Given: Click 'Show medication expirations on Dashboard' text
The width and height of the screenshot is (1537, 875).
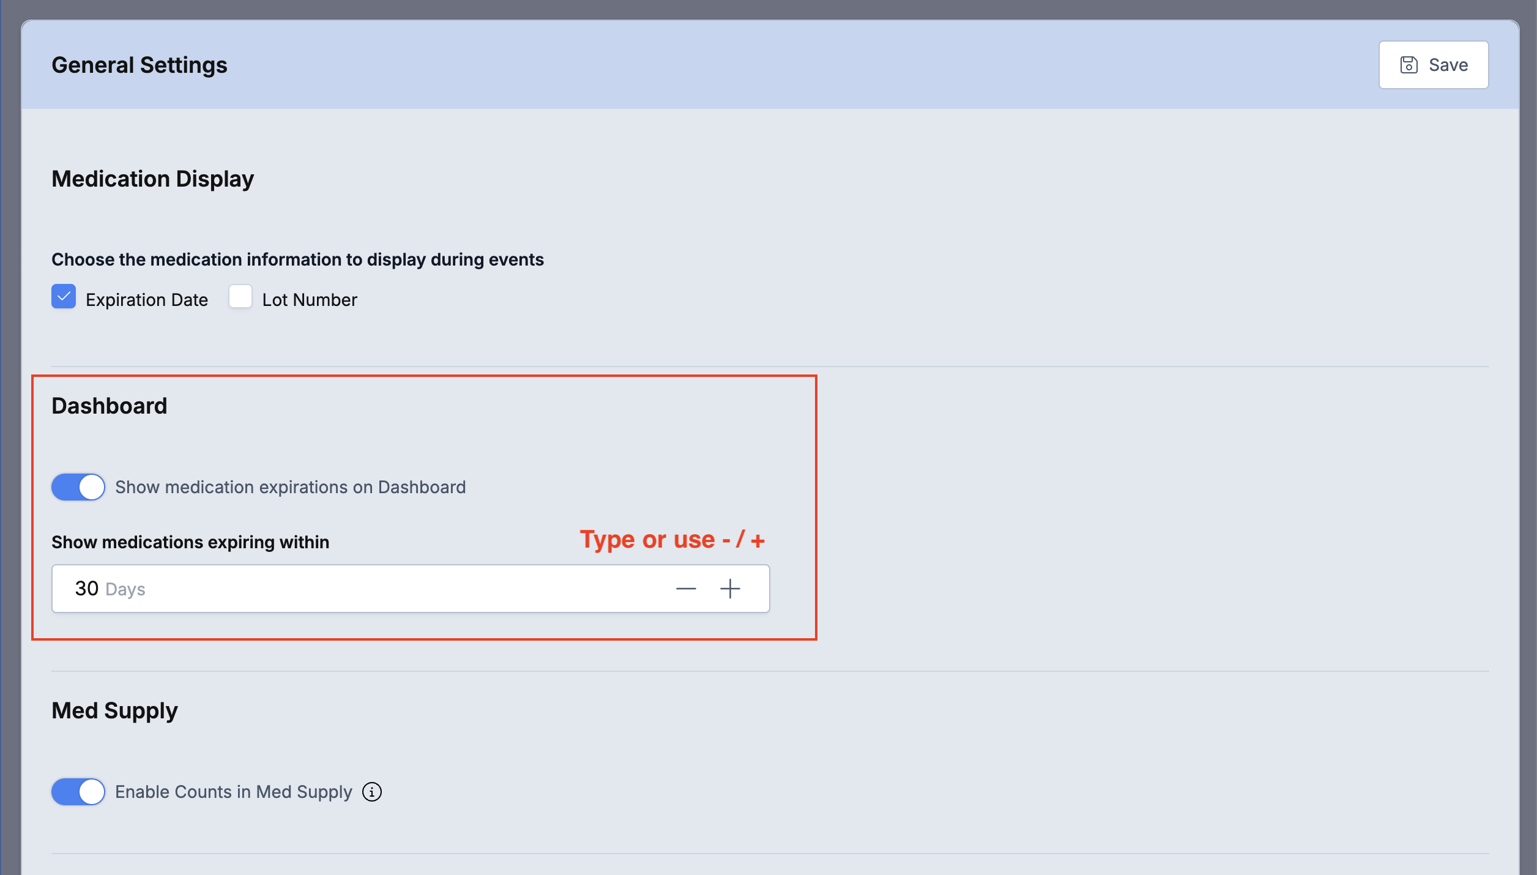Looking at the screenshot, I should pyautogui.click(x=291, y=487).
